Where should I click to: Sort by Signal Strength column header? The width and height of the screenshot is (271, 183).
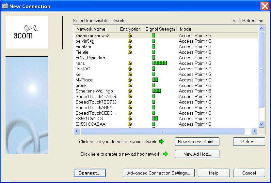(160, 29)
